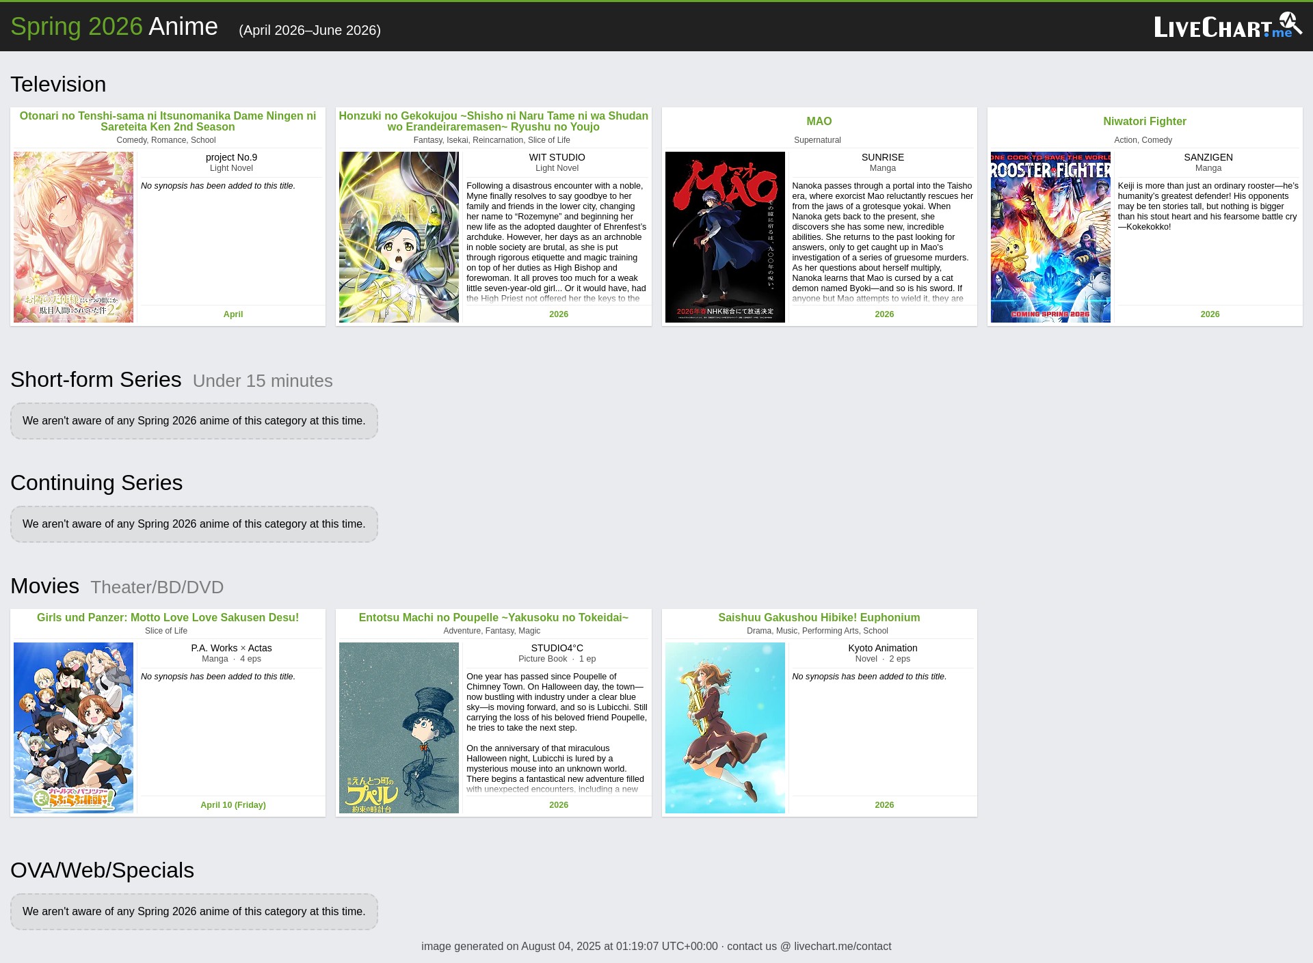Click the Rooster Fighter poster image
Viewport: 1313px width, 963px height.
pyautogui.click(x=1050, y=237)
